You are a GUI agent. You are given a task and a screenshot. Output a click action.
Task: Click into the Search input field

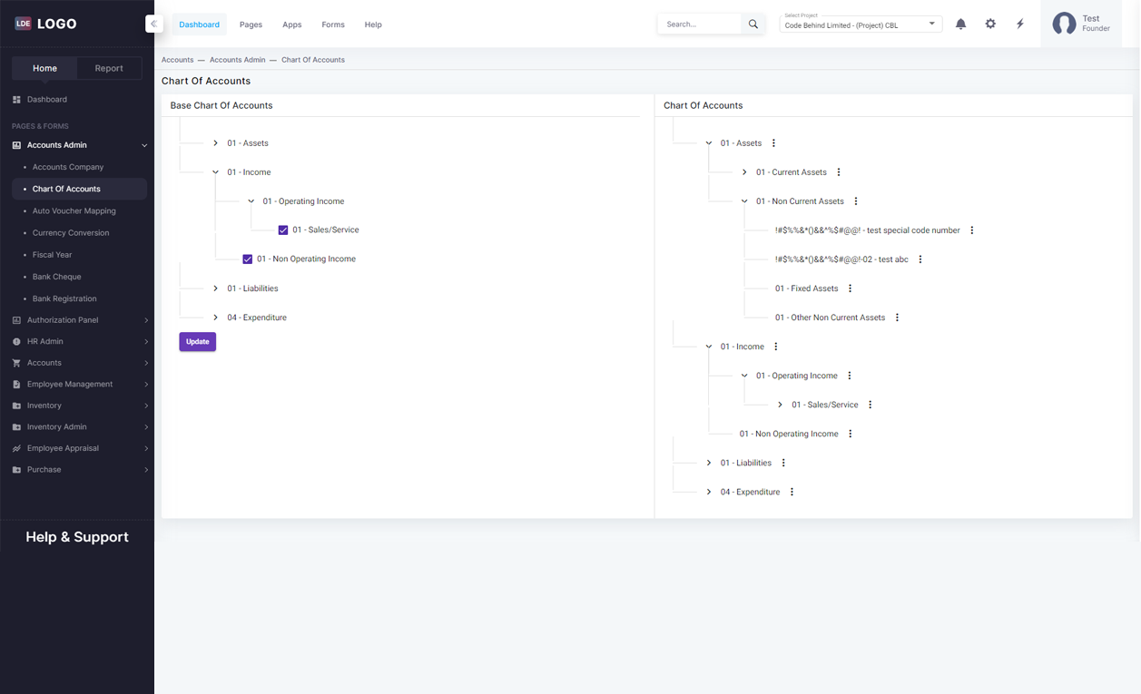pyautogui.click(x=701, y=24)
